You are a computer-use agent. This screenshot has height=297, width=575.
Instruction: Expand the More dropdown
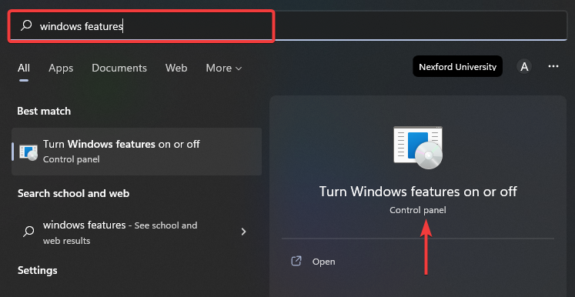224,68
